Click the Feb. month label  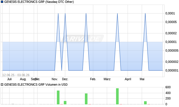[93, 79]
